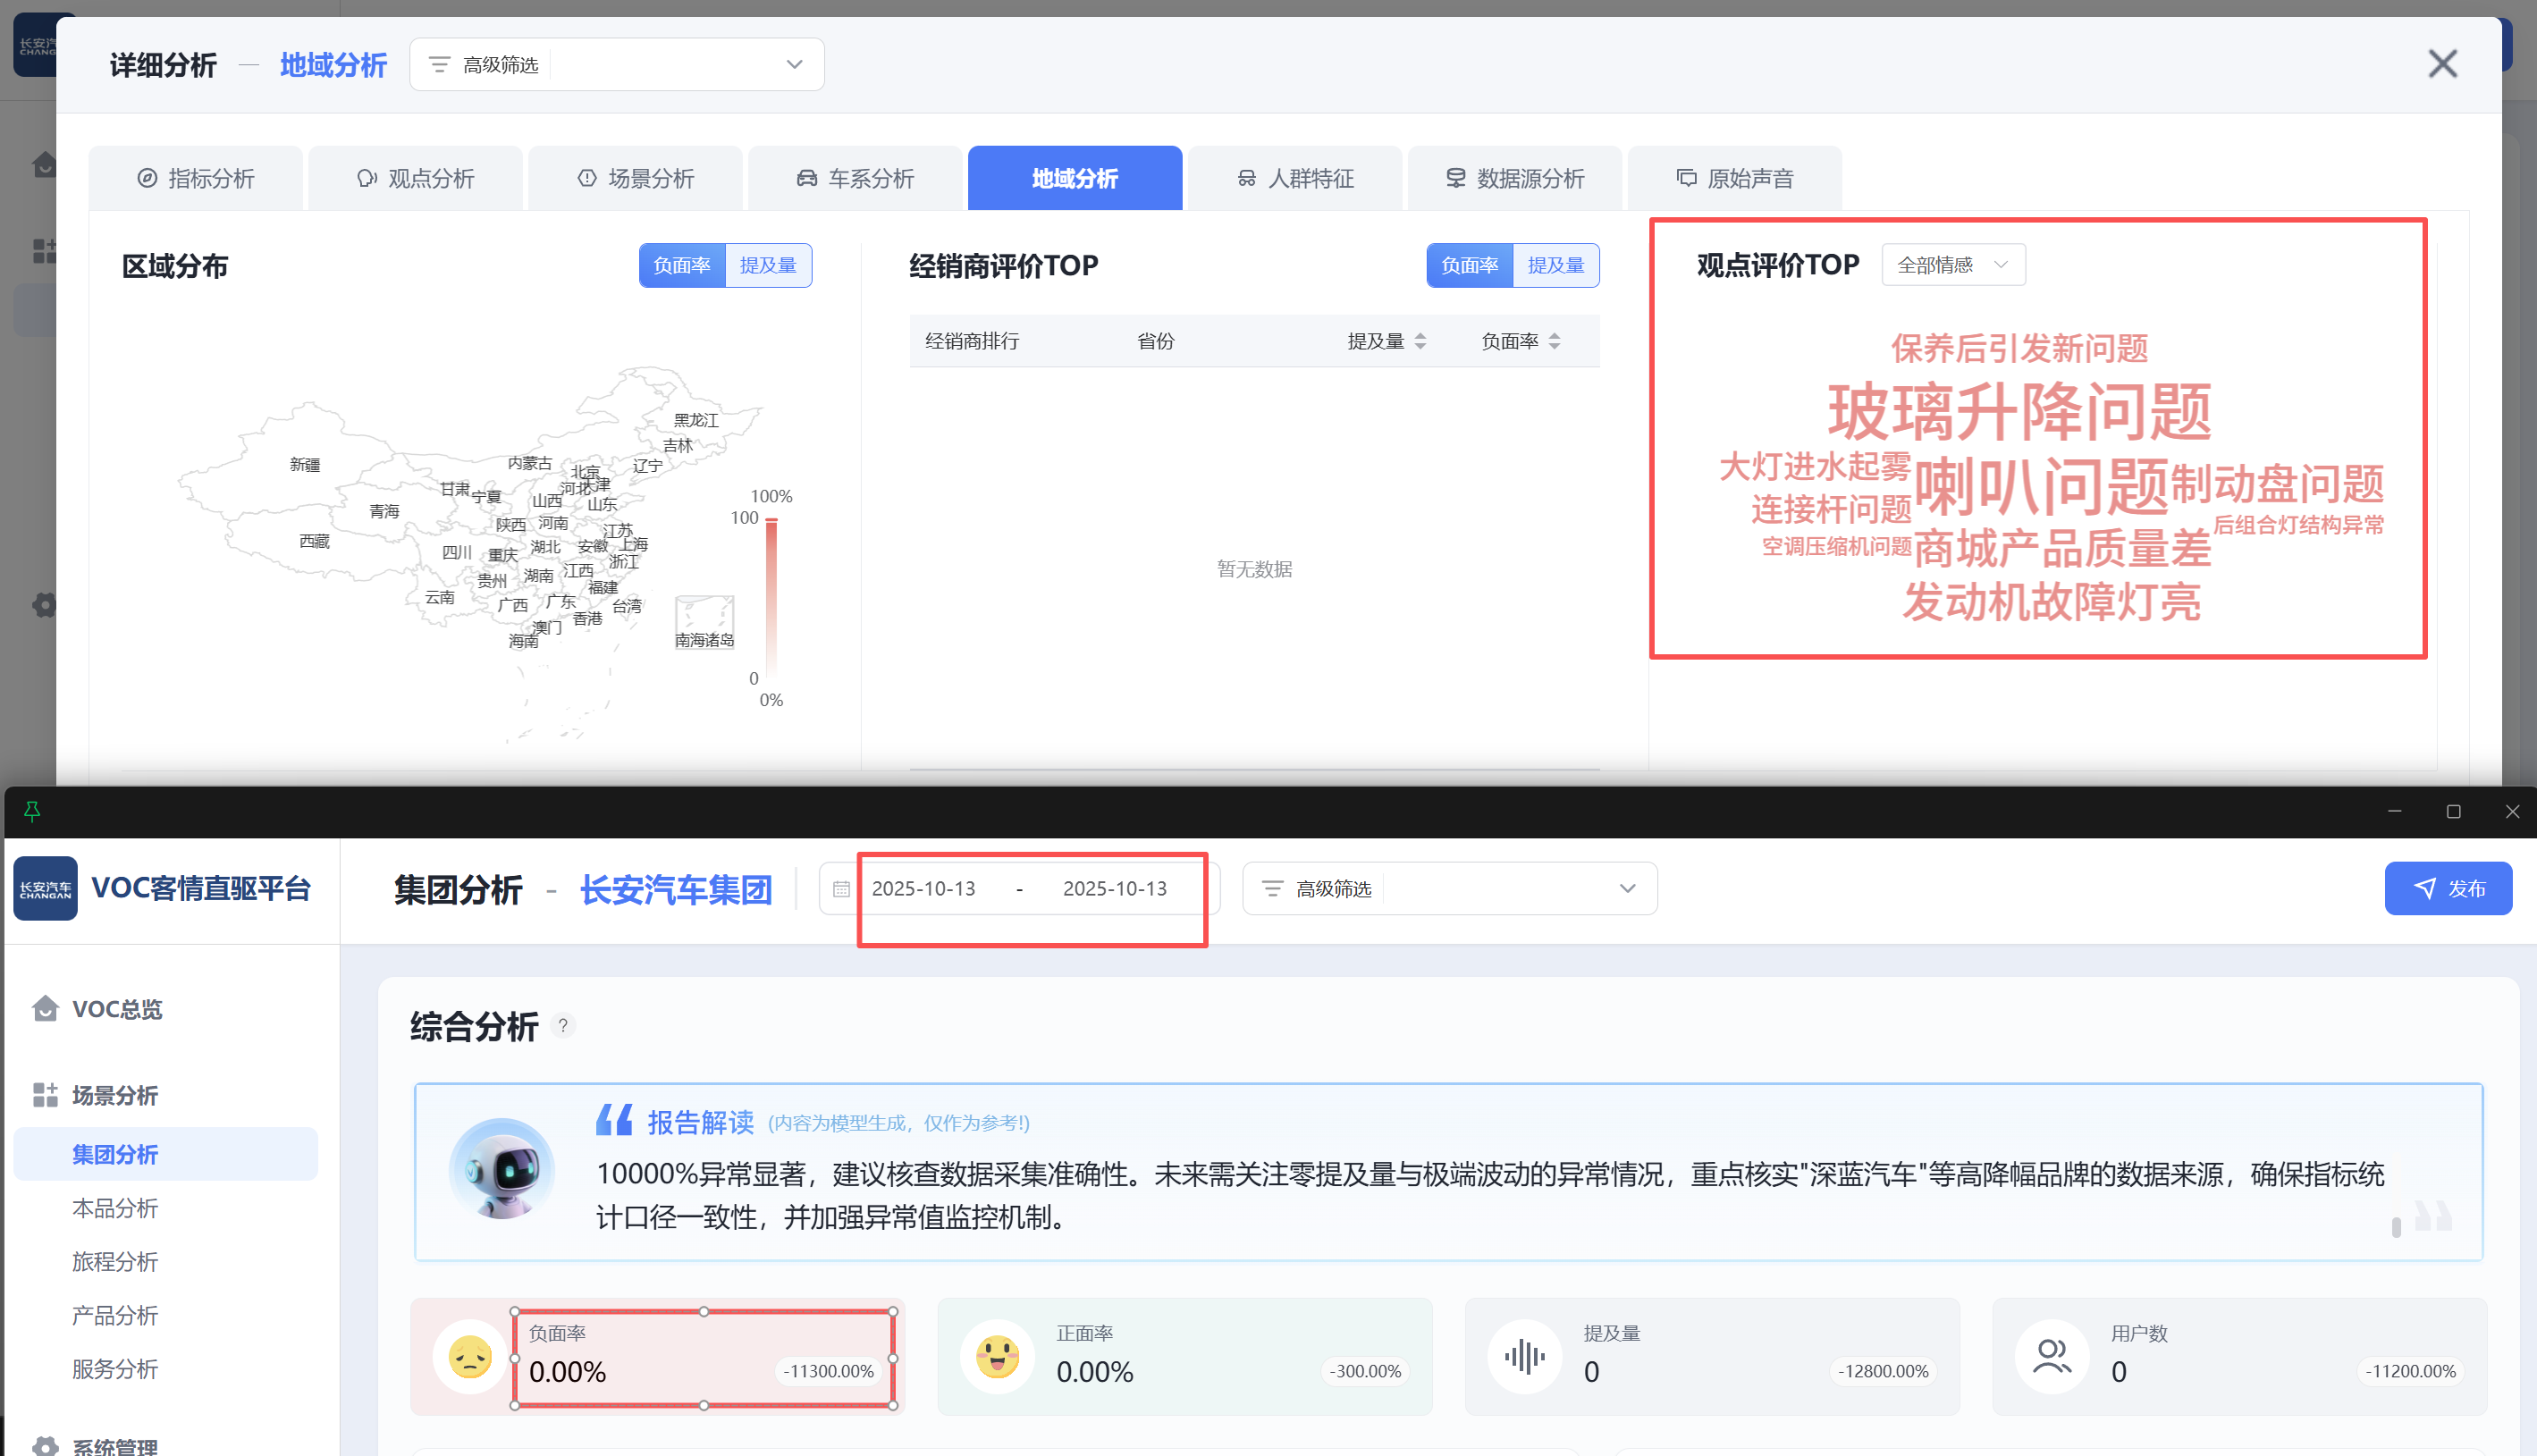Click the green pin icon in title bar
Viewport: 2537px width, 1456px height.
(31, 811)
